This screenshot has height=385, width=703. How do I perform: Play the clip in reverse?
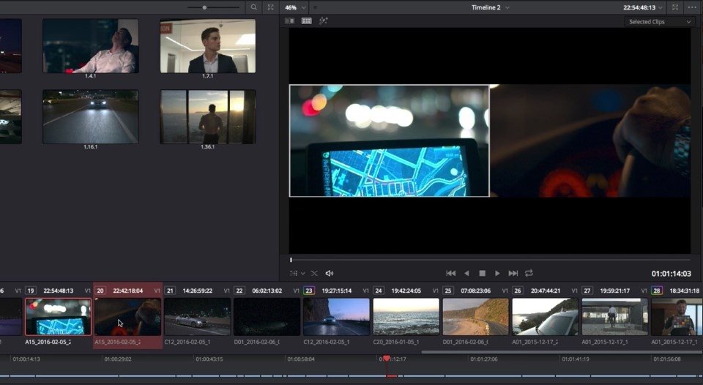(466, 273)
